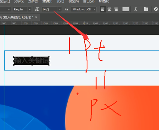Click the horizontal ruler at 1100
The image size is (159, 130).
click(75, 23)
